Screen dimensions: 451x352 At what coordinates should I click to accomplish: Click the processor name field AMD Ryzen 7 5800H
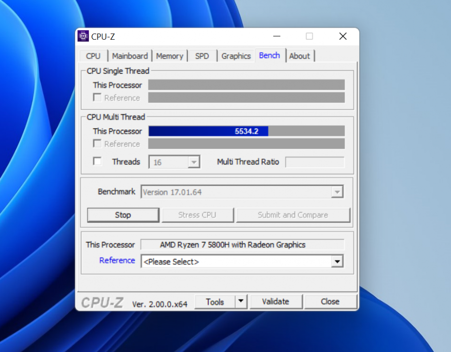click(242, 245)
